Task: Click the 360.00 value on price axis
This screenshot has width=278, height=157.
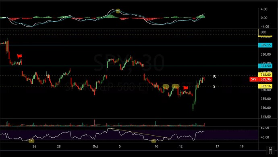Action: (x=266, y=90)
